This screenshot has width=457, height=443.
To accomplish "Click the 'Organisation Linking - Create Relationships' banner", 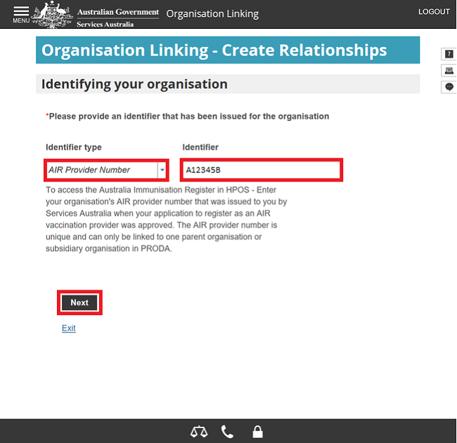I will (228, 50).
